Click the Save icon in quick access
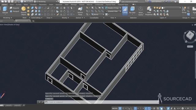The width and height of the screenshot is (196, 110). tap(9, 2)
